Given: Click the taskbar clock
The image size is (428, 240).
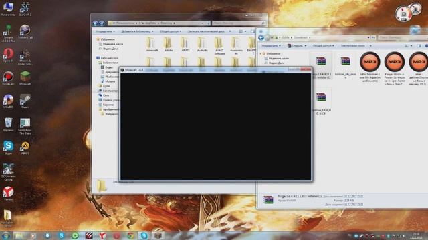Looking at the screenshot, I should [x=416, y=235].
